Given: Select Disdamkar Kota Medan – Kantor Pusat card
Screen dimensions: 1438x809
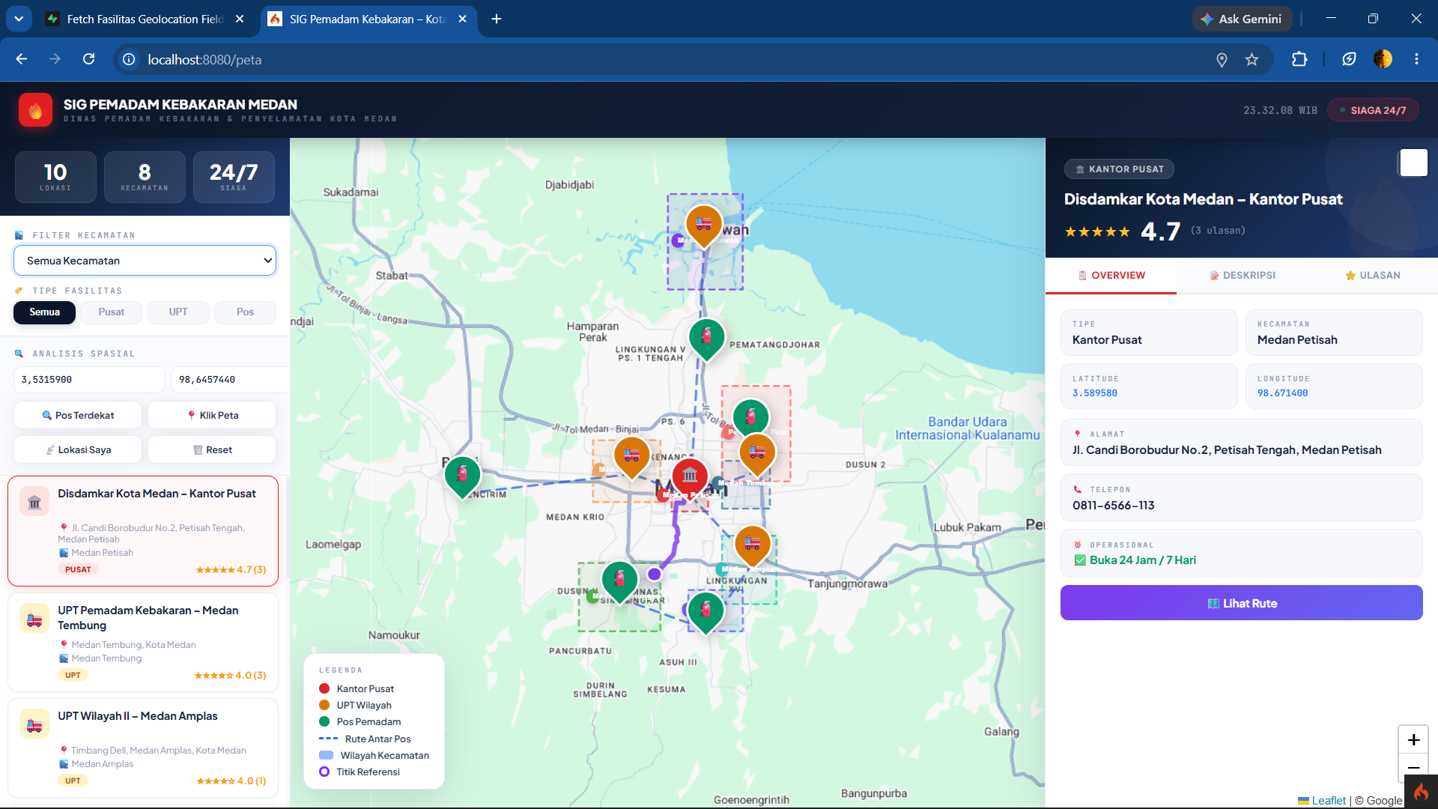Looking at the screenshot, I should click(x=143, y=531).
